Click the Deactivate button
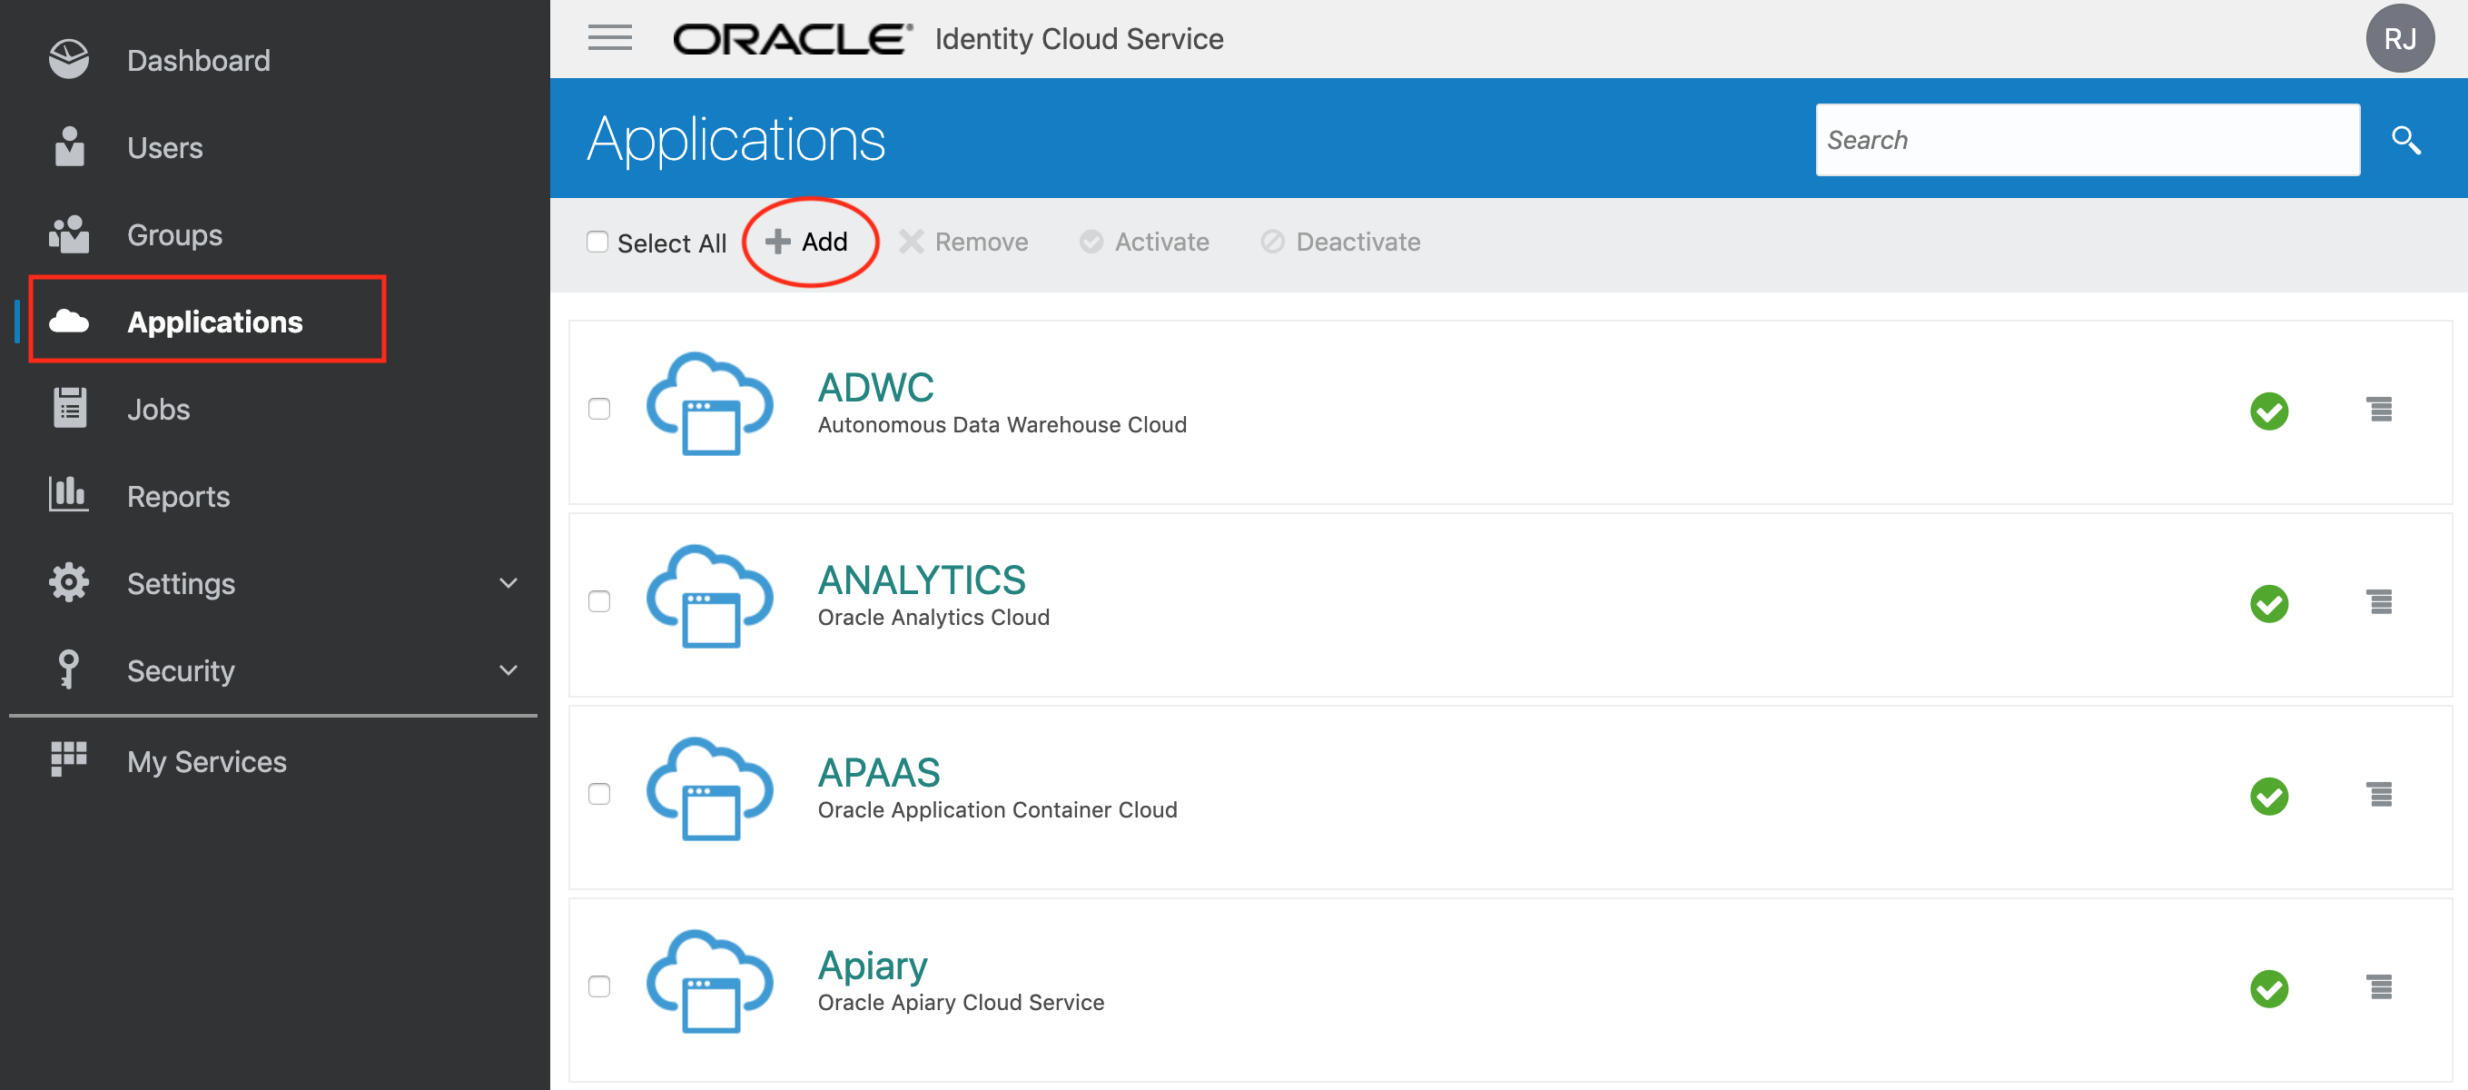Viewport: 2468px width, 1090px height. 1340,242
